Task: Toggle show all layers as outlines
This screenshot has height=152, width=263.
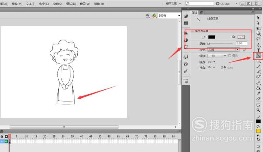Action: coord(6,136)
